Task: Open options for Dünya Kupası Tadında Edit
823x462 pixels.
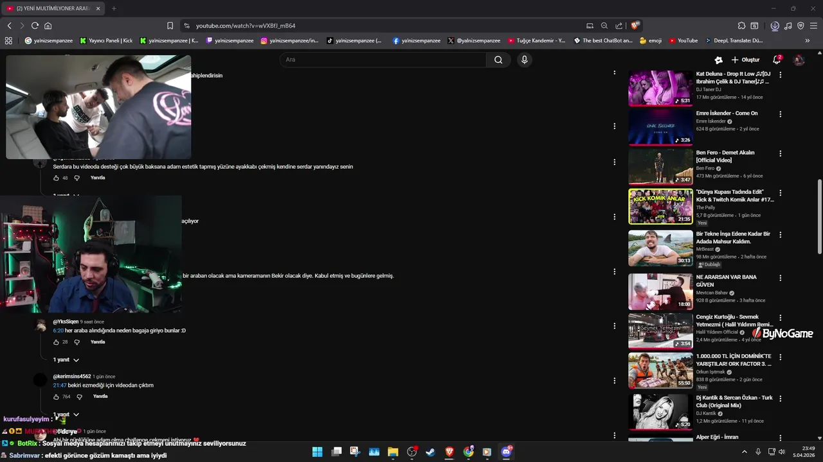Action: click(781, 193)
